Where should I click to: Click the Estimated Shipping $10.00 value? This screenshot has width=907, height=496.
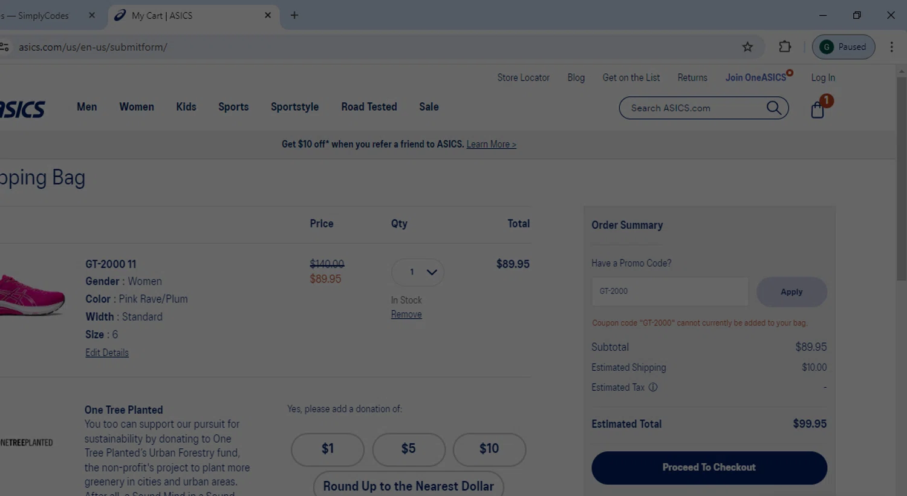coord(814,367)
